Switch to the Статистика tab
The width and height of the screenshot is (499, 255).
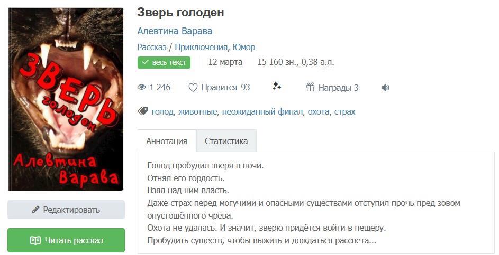point(226,141)
